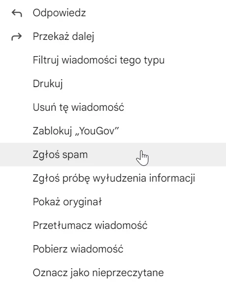Download the message via menu
The height and width of the screenshot is (285, 226).
pyautogui.click(x=113, y=249)
